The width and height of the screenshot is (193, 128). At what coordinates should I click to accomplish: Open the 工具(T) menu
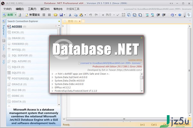32,9
